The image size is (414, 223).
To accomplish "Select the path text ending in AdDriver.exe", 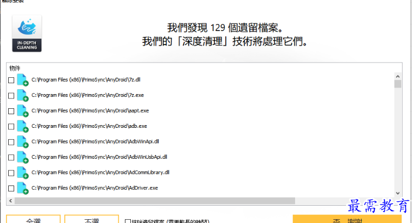I will tap(95, 188).
